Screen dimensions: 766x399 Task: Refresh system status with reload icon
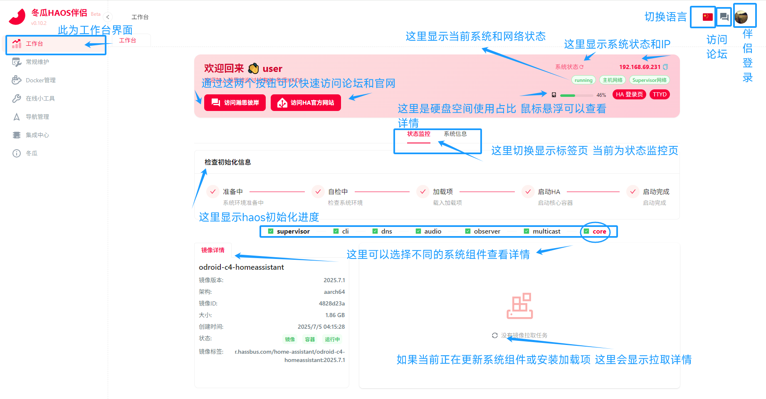(x=581, y=67)
